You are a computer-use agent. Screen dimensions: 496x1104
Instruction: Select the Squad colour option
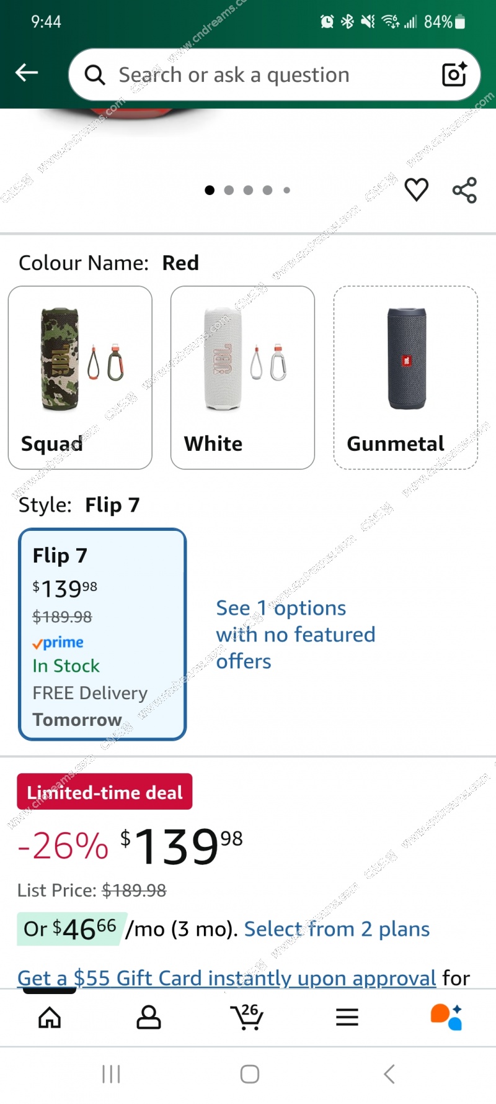80,378
